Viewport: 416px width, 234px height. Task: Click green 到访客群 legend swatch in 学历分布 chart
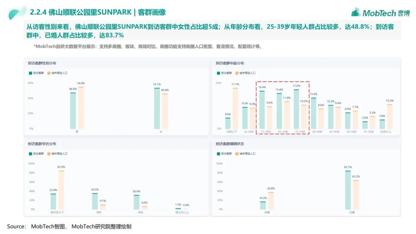(30, 154)
